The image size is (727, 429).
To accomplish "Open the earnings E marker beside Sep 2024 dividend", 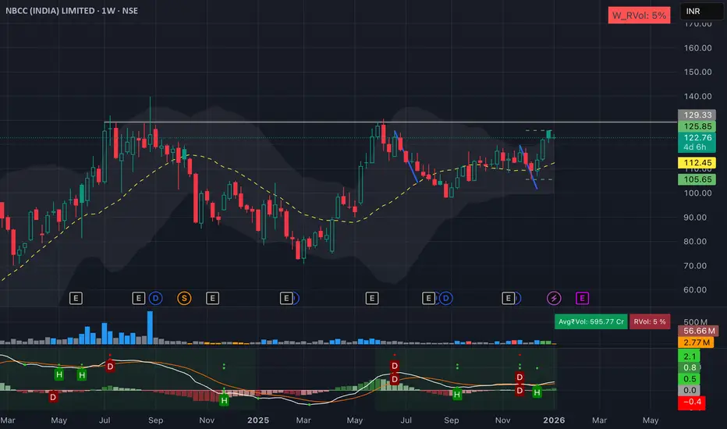I will pyautogui.click(x=138, y=298).
